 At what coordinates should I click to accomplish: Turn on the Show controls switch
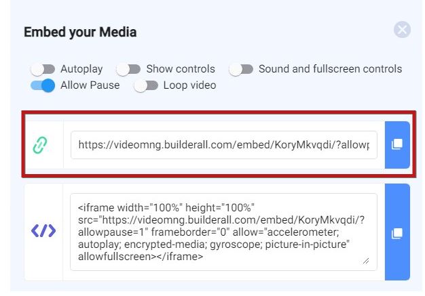pyautogui.click(x=128, y=70)
